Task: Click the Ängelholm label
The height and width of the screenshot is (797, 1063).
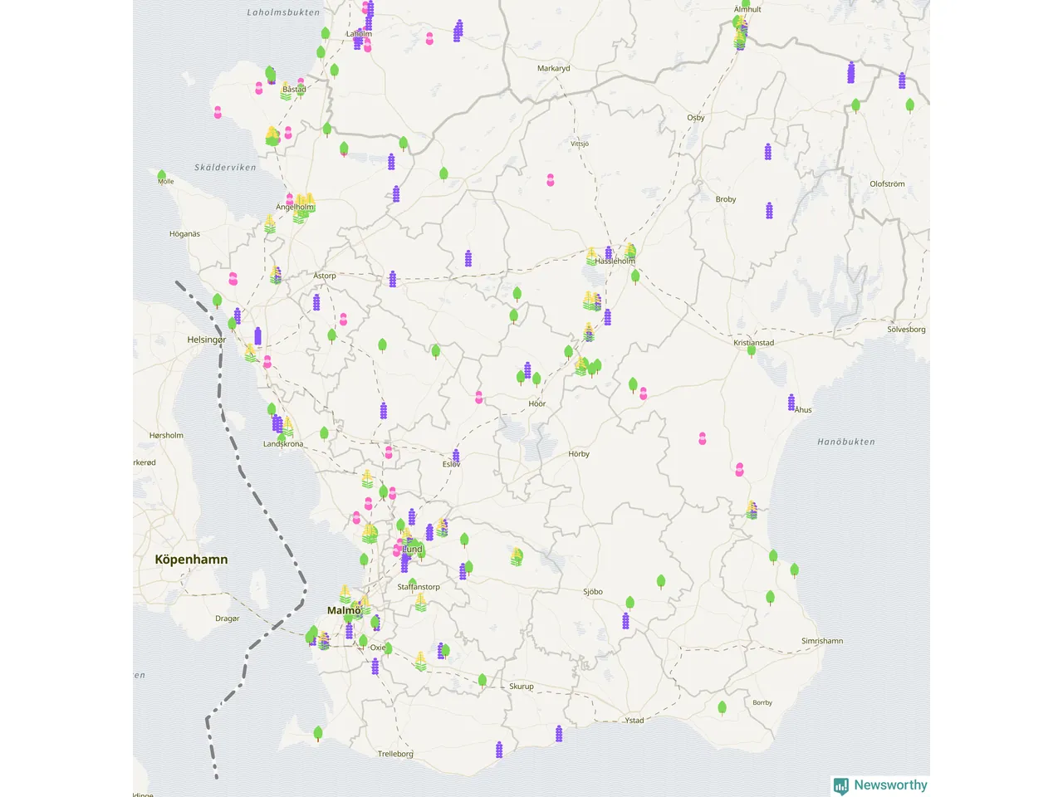Action: click(x=296, y=208)
